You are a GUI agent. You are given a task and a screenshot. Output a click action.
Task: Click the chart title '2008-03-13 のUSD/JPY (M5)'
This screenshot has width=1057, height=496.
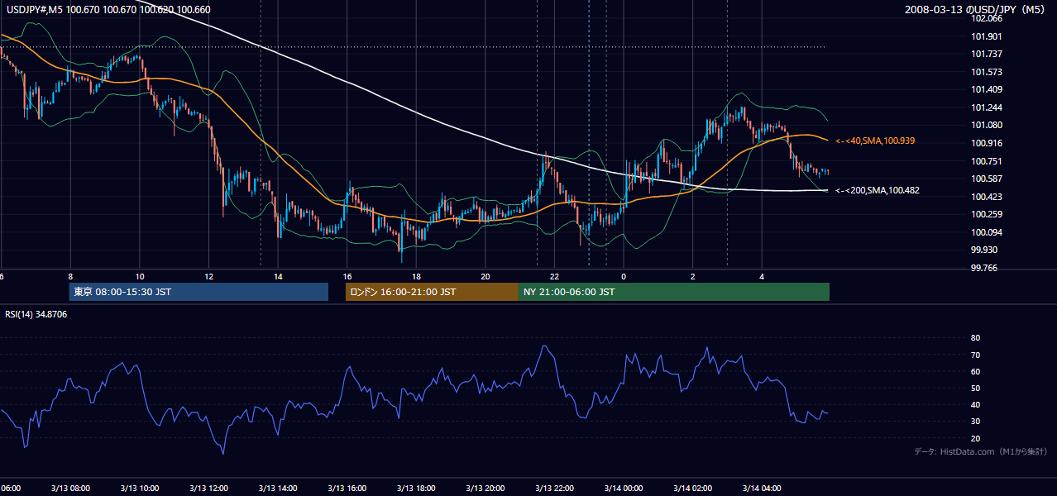(x=976, y=10)
